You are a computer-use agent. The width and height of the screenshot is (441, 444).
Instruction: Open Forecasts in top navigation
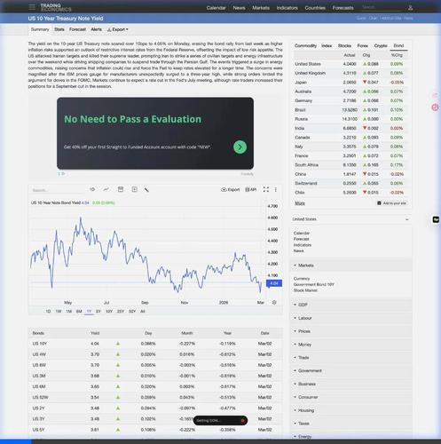pyautogui.click(x=343, y=8)
